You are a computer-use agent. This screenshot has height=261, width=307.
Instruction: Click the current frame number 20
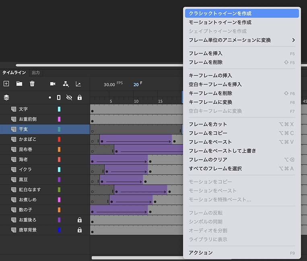click(136, 85)
